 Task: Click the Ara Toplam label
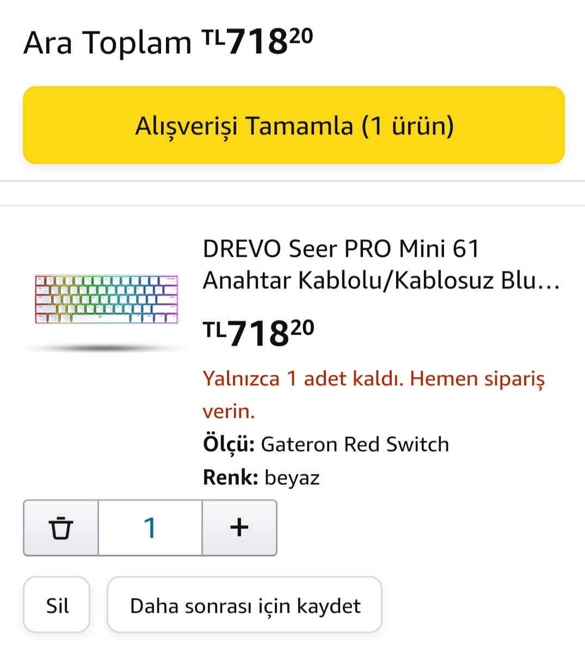(x=107, y=43)
